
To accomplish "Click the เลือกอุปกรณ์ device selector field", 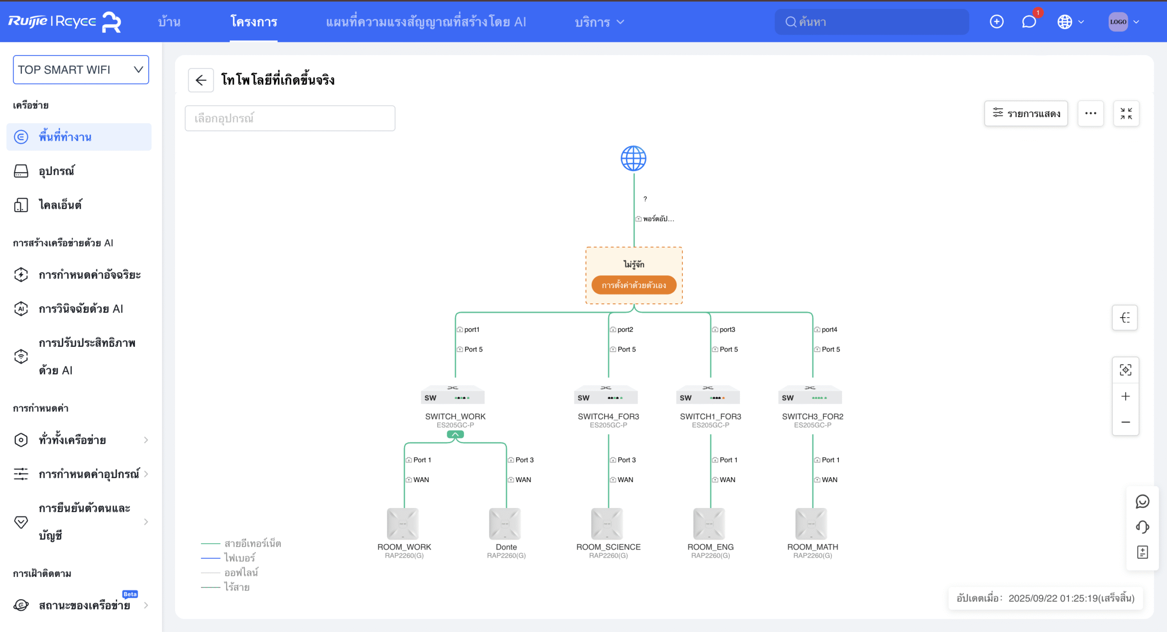I will [x=289, y=118].
